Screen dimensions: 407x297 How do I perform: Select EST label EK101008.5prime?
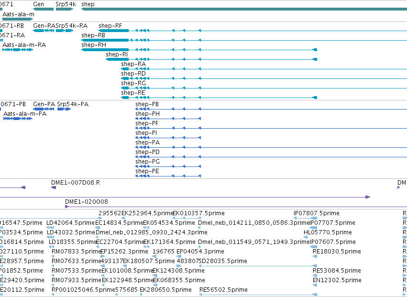pyautogui.click(x=127, y=271)
